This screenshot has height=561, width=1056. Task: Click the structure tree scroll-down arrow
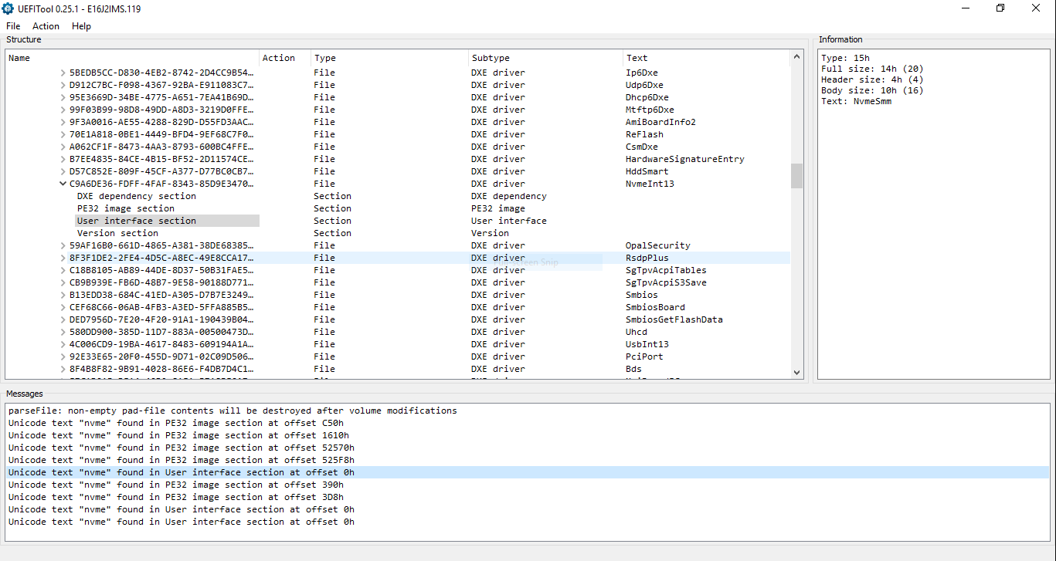797,372
